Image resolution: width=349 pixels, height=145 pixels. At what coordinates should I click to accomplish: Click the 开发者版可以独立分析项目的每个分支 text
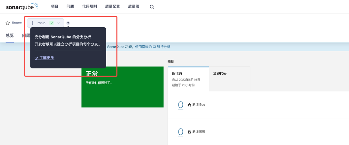68,44
